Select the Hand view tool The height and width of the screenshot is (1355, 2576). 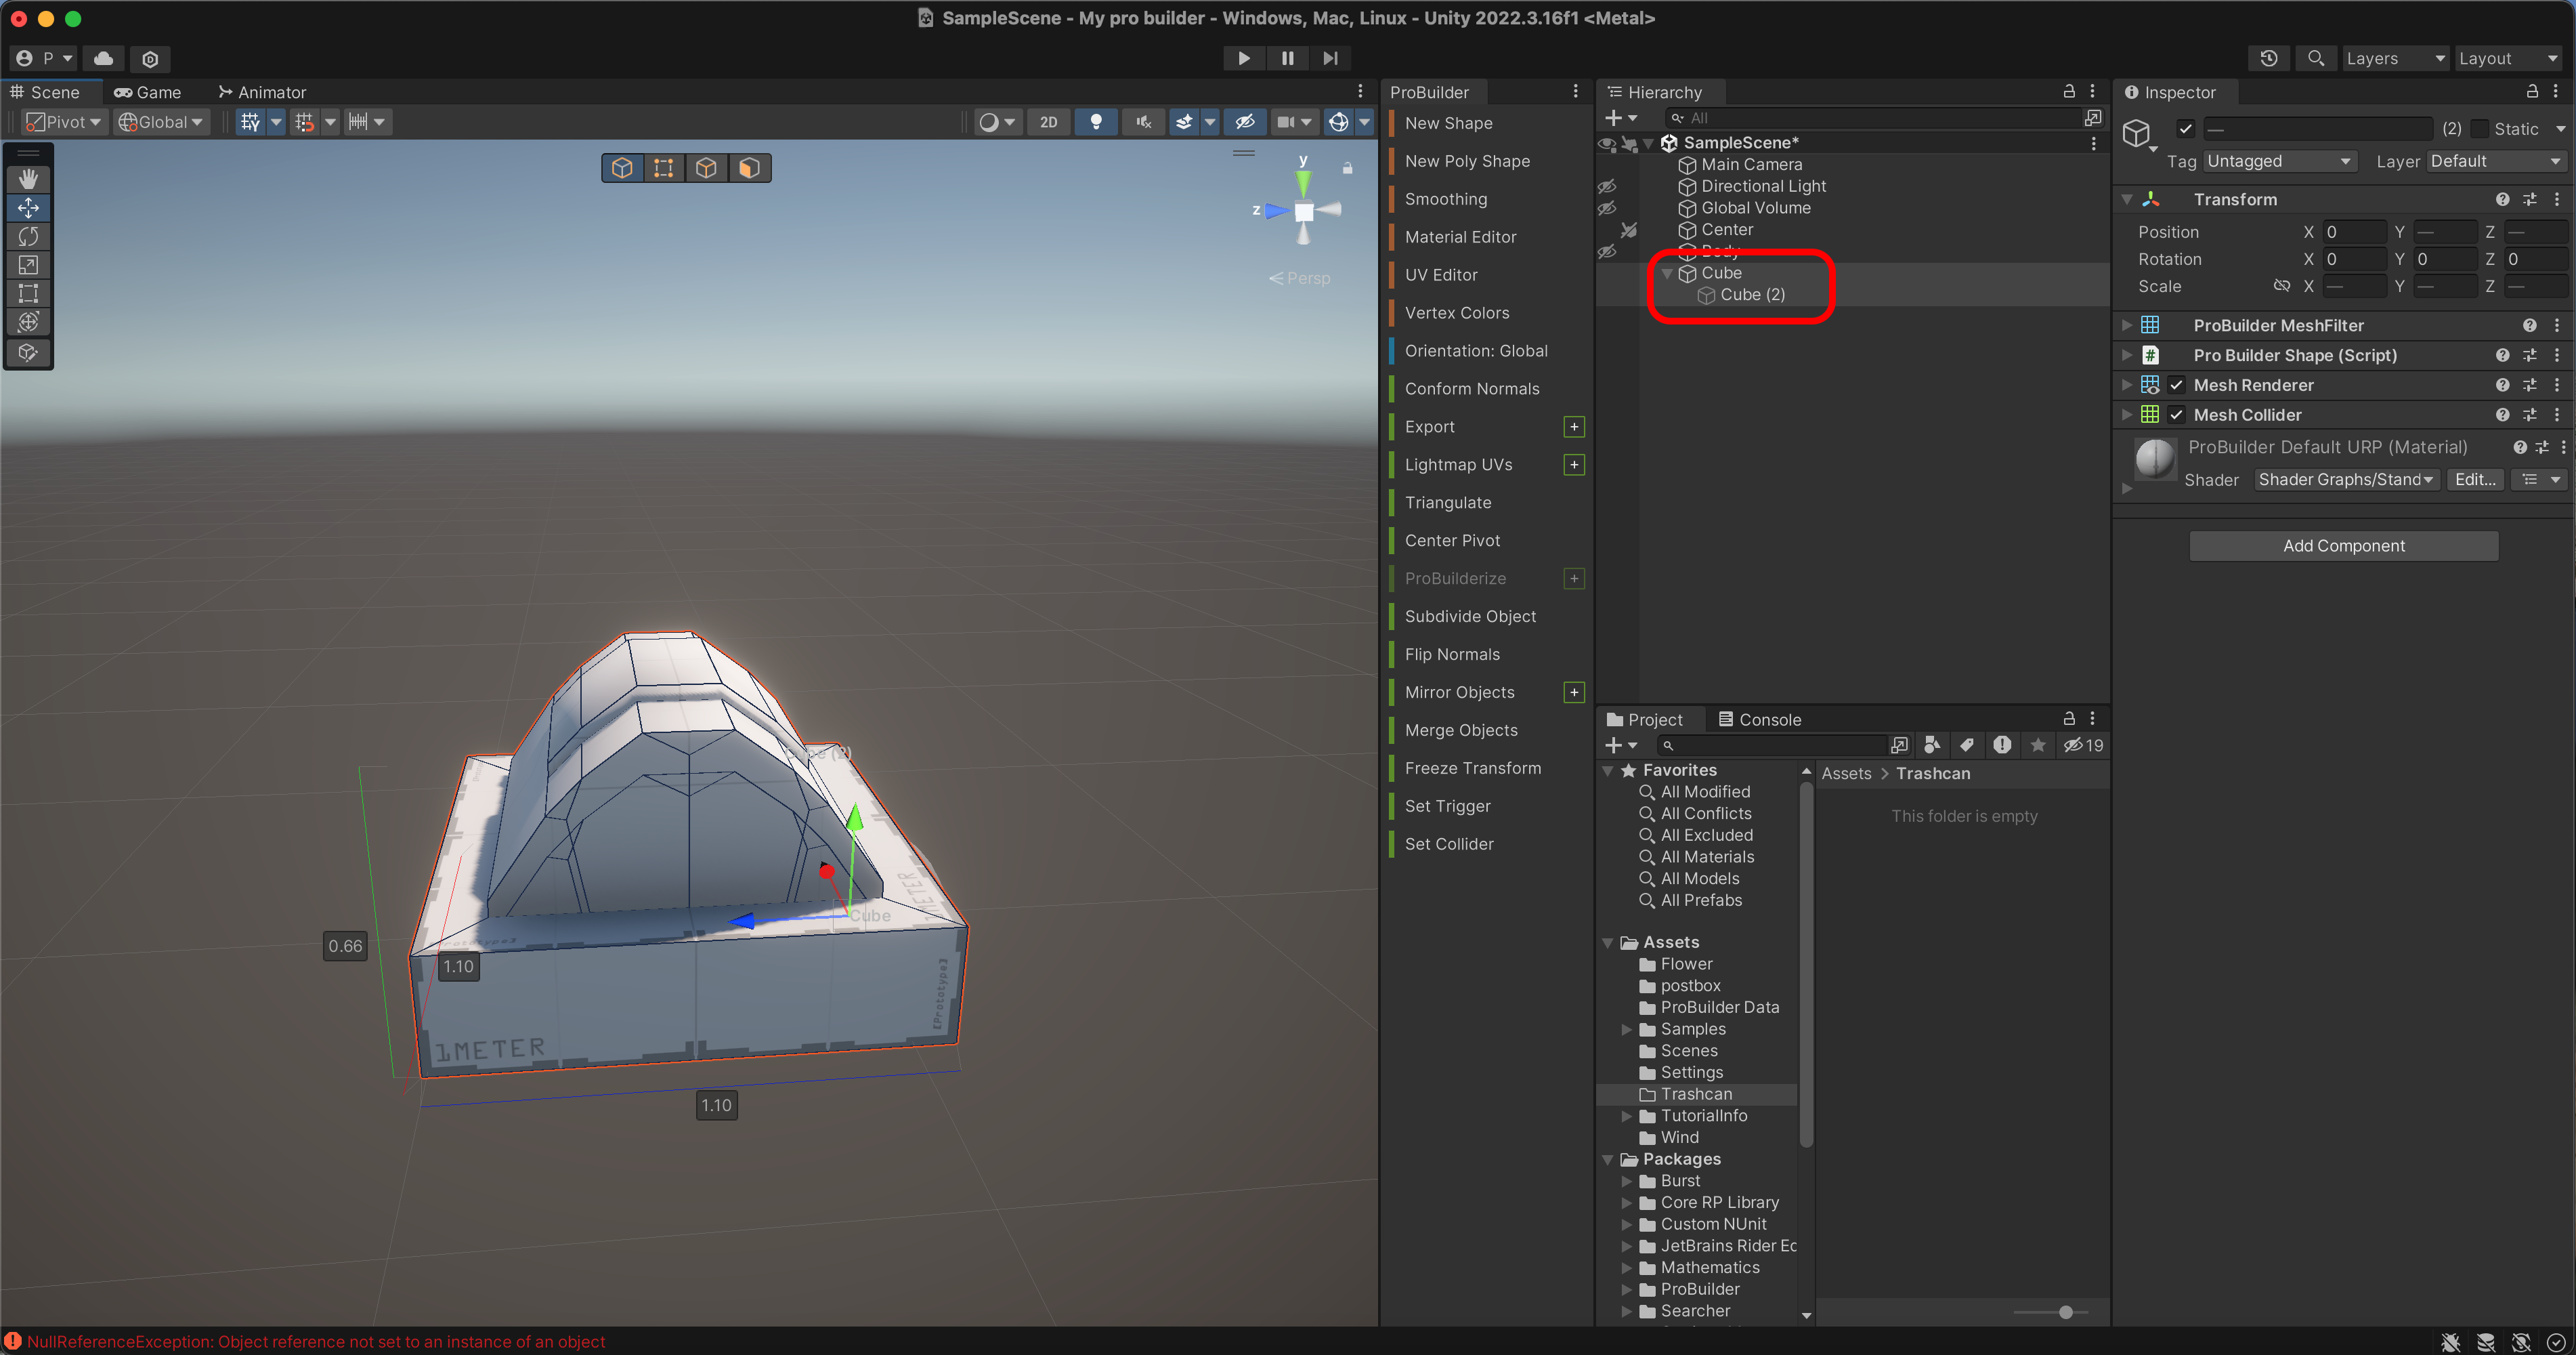click(28, 178)
